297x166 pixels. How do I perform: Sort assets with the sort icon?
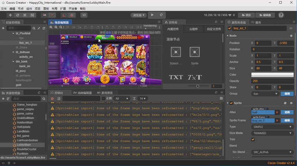(x=8, y=99)
